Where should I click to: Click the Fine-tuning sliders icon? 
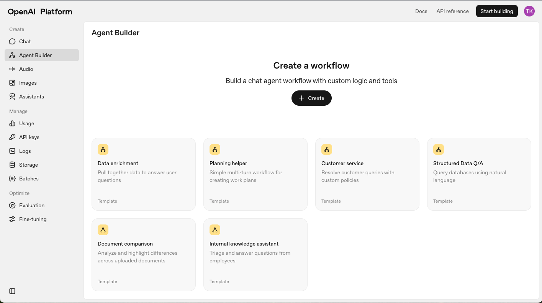pyautogui.click(x=12, y=219)
